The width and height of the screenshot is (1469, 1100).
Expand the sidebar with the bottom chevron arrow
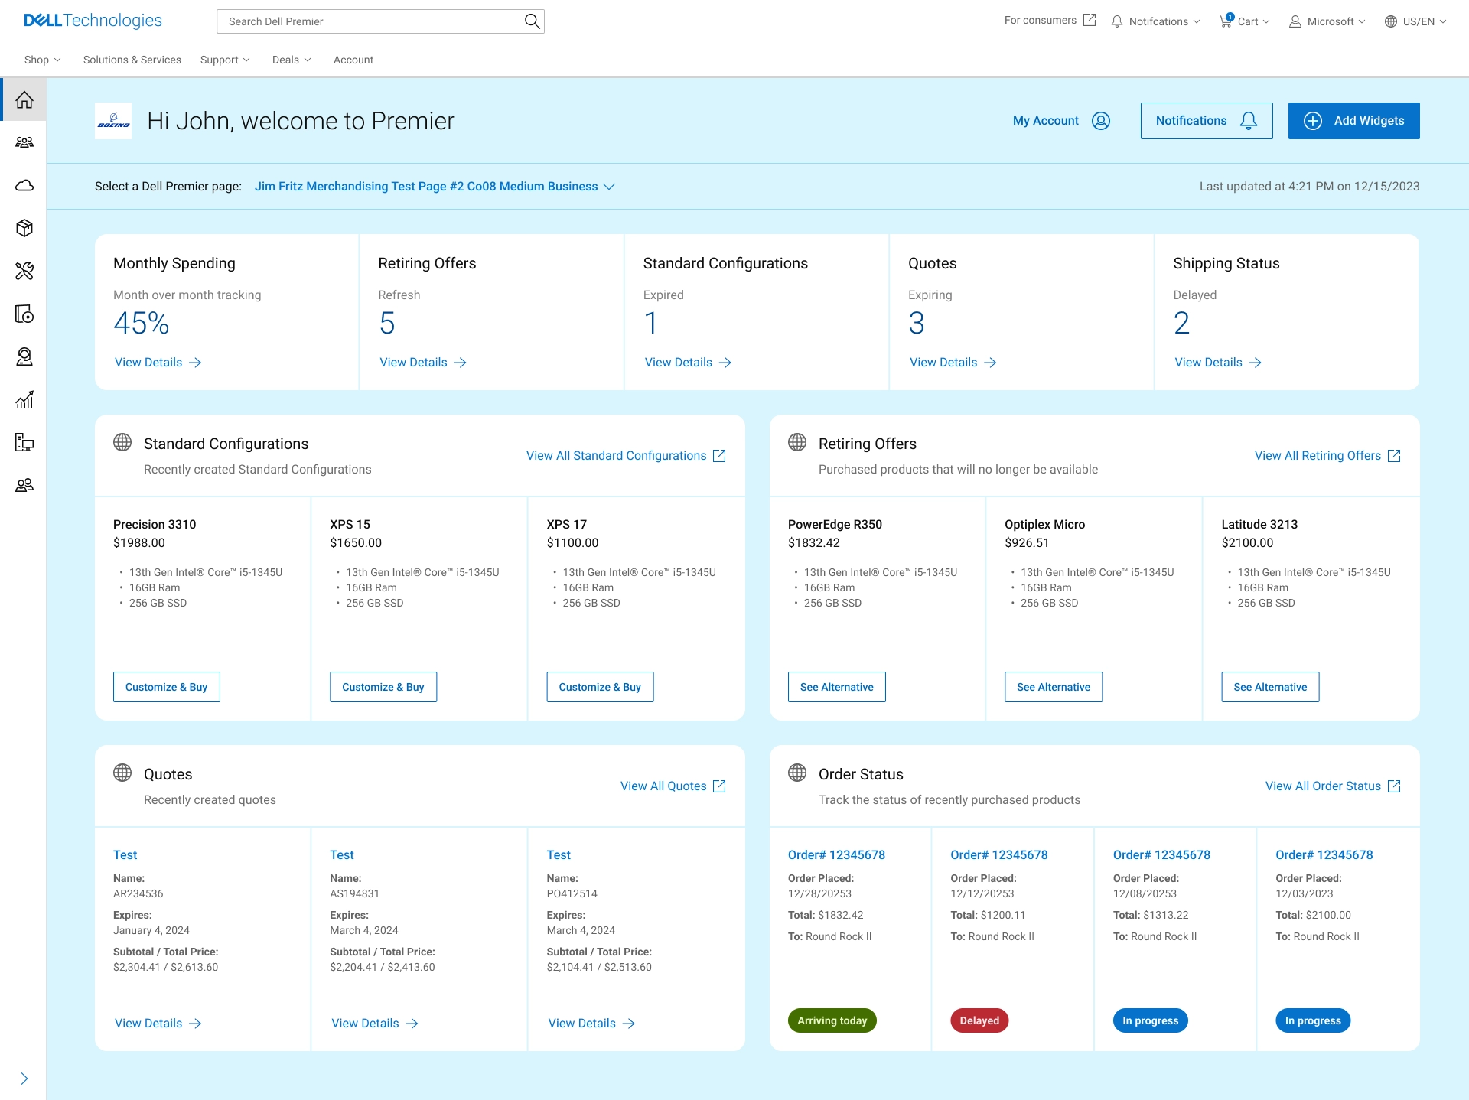pos(24,1079)
